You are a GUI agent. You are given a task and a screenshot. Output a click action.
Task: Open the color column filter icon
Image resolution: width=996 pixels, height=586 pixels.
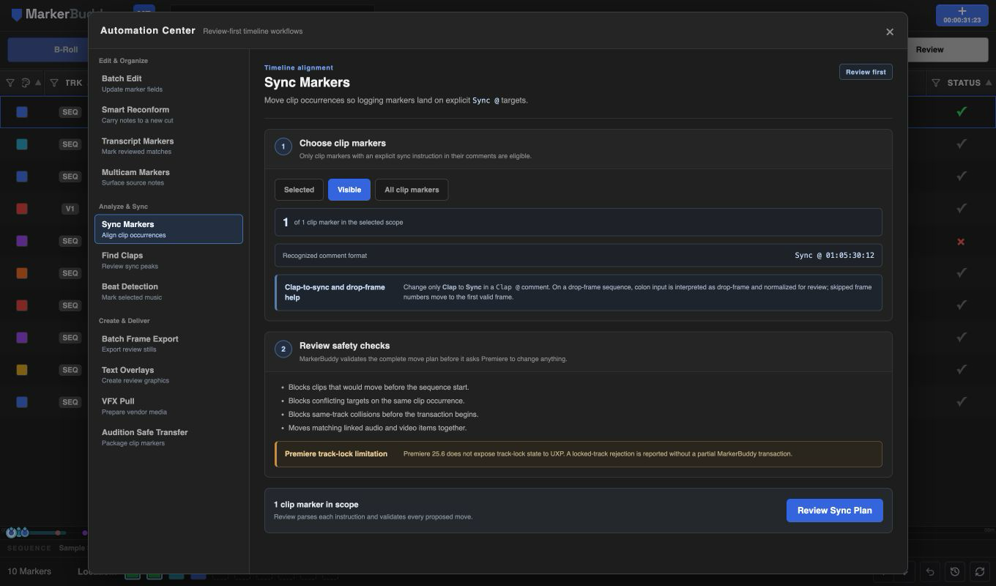coord(10,83)
